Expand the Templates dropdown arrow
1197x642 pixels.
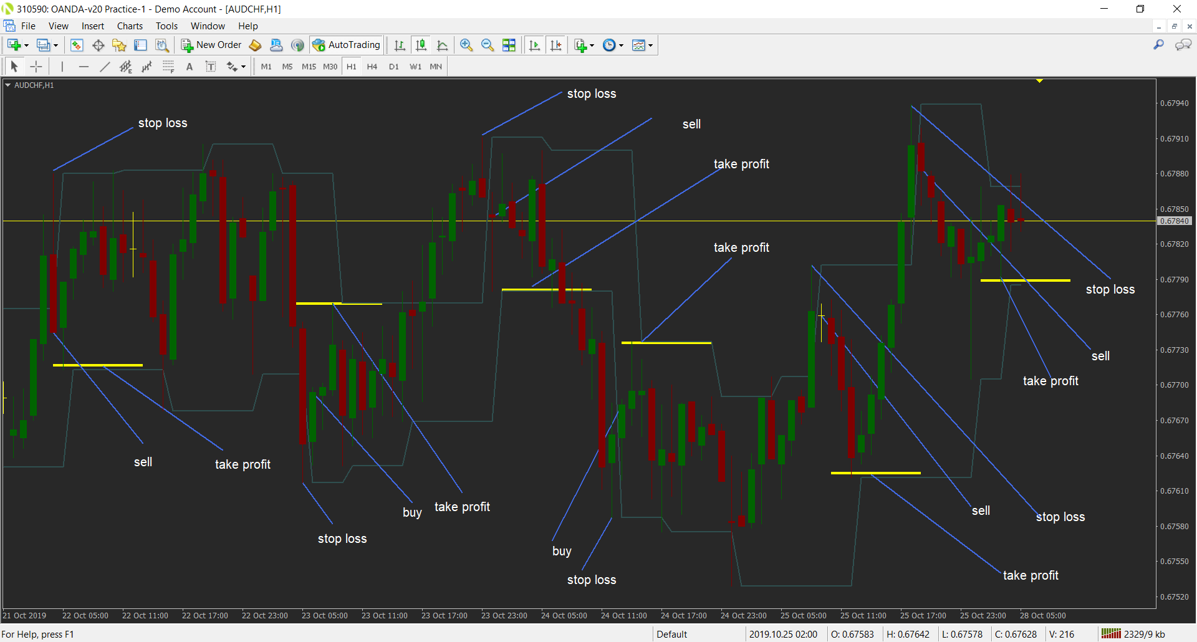[650, 46]
